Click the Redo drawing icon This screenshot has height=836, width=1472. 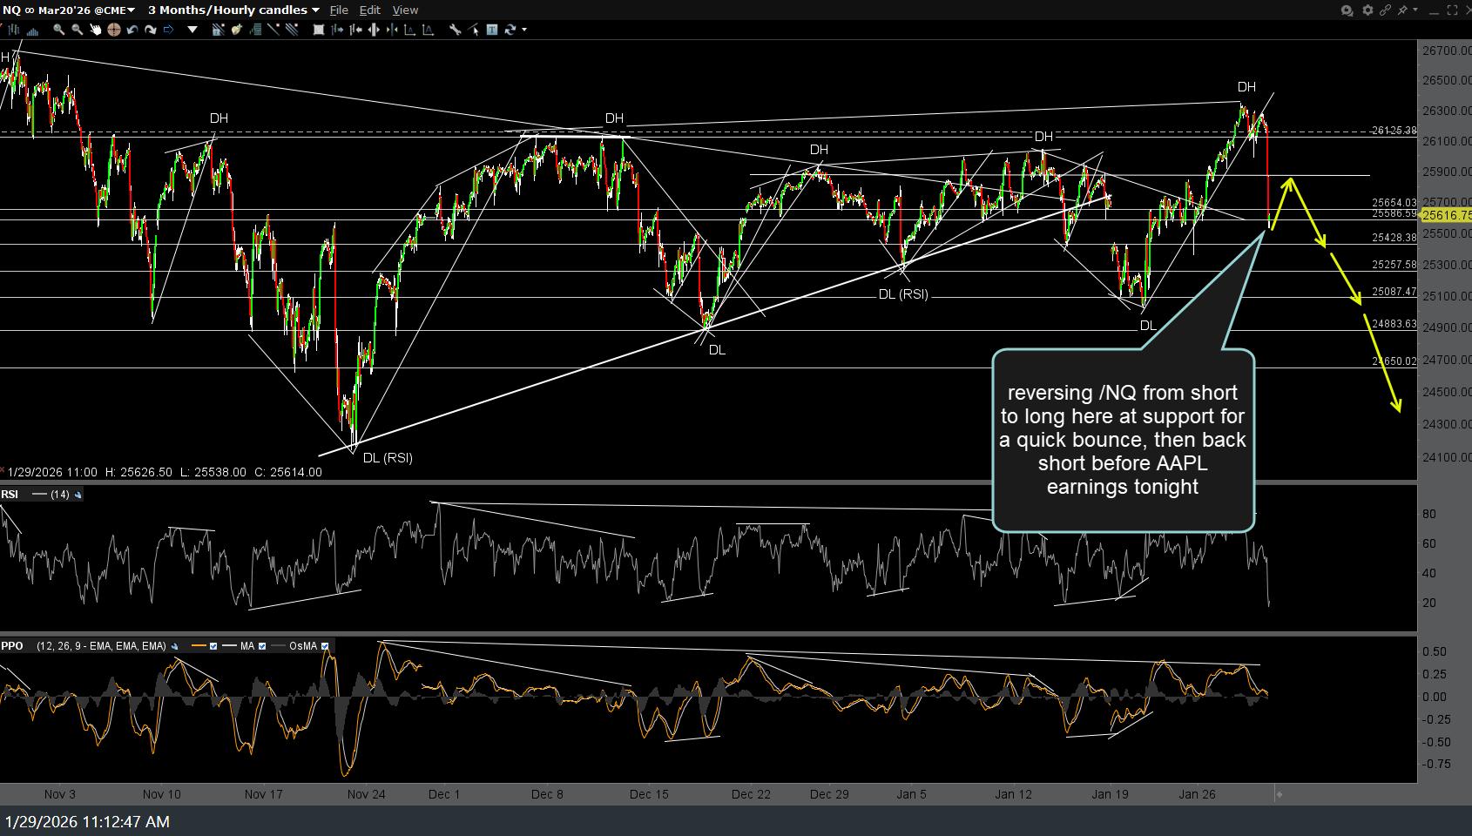click(150, 29)
